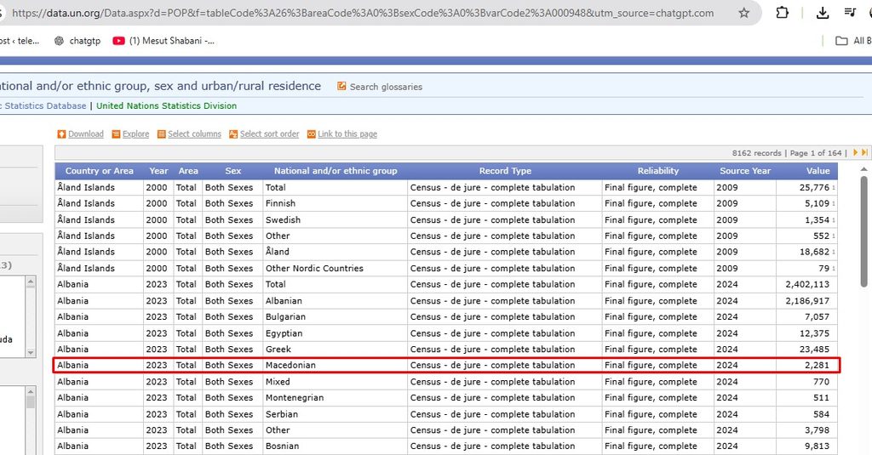Open Link to this page
Screen dimensions: 872x455
click(347, 134)
